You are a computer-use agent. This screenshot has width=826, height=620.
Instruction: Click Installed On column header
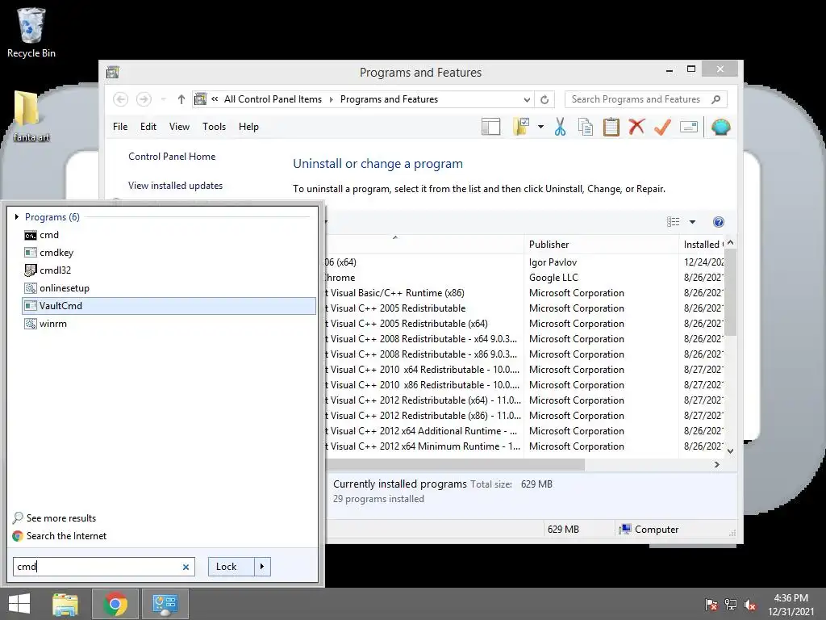click(x=703, y=244)
